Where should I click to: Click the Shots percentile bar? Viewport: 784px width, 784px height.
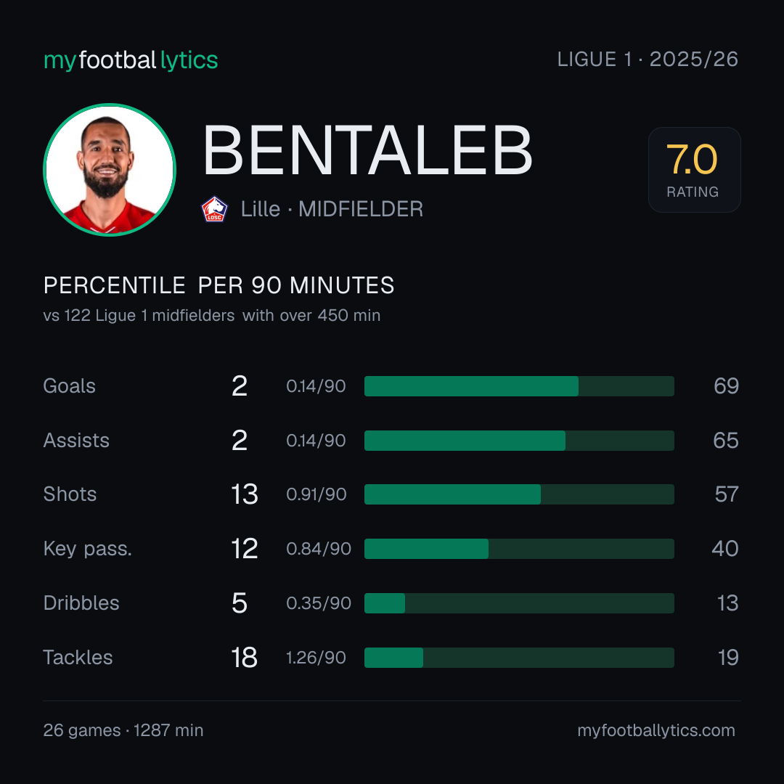(519, 494)
